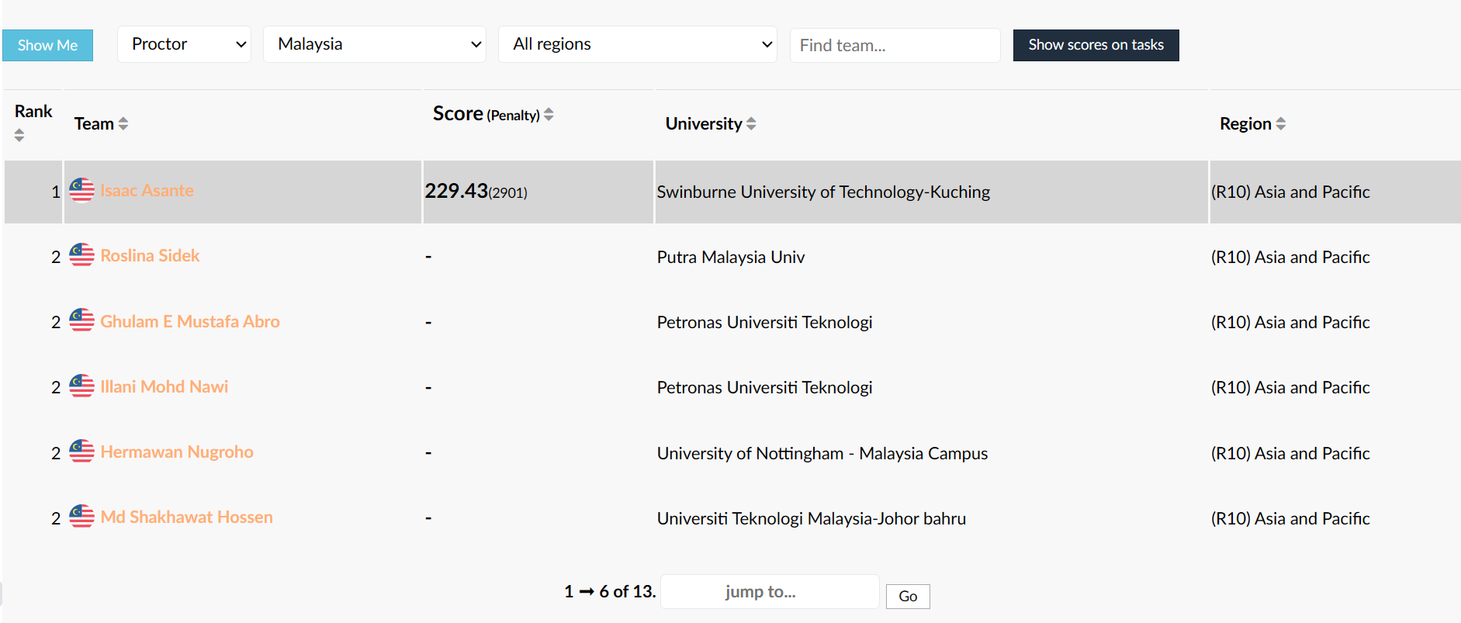Open Hermawan Nugroho team link
This screenshot has width=1461, height=623.
click(x=177, y=452)
